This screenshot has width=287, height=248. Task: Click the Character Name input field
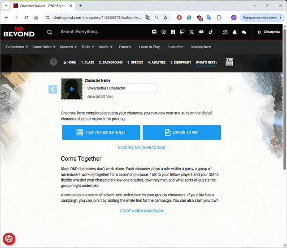(x=121, y=89)
